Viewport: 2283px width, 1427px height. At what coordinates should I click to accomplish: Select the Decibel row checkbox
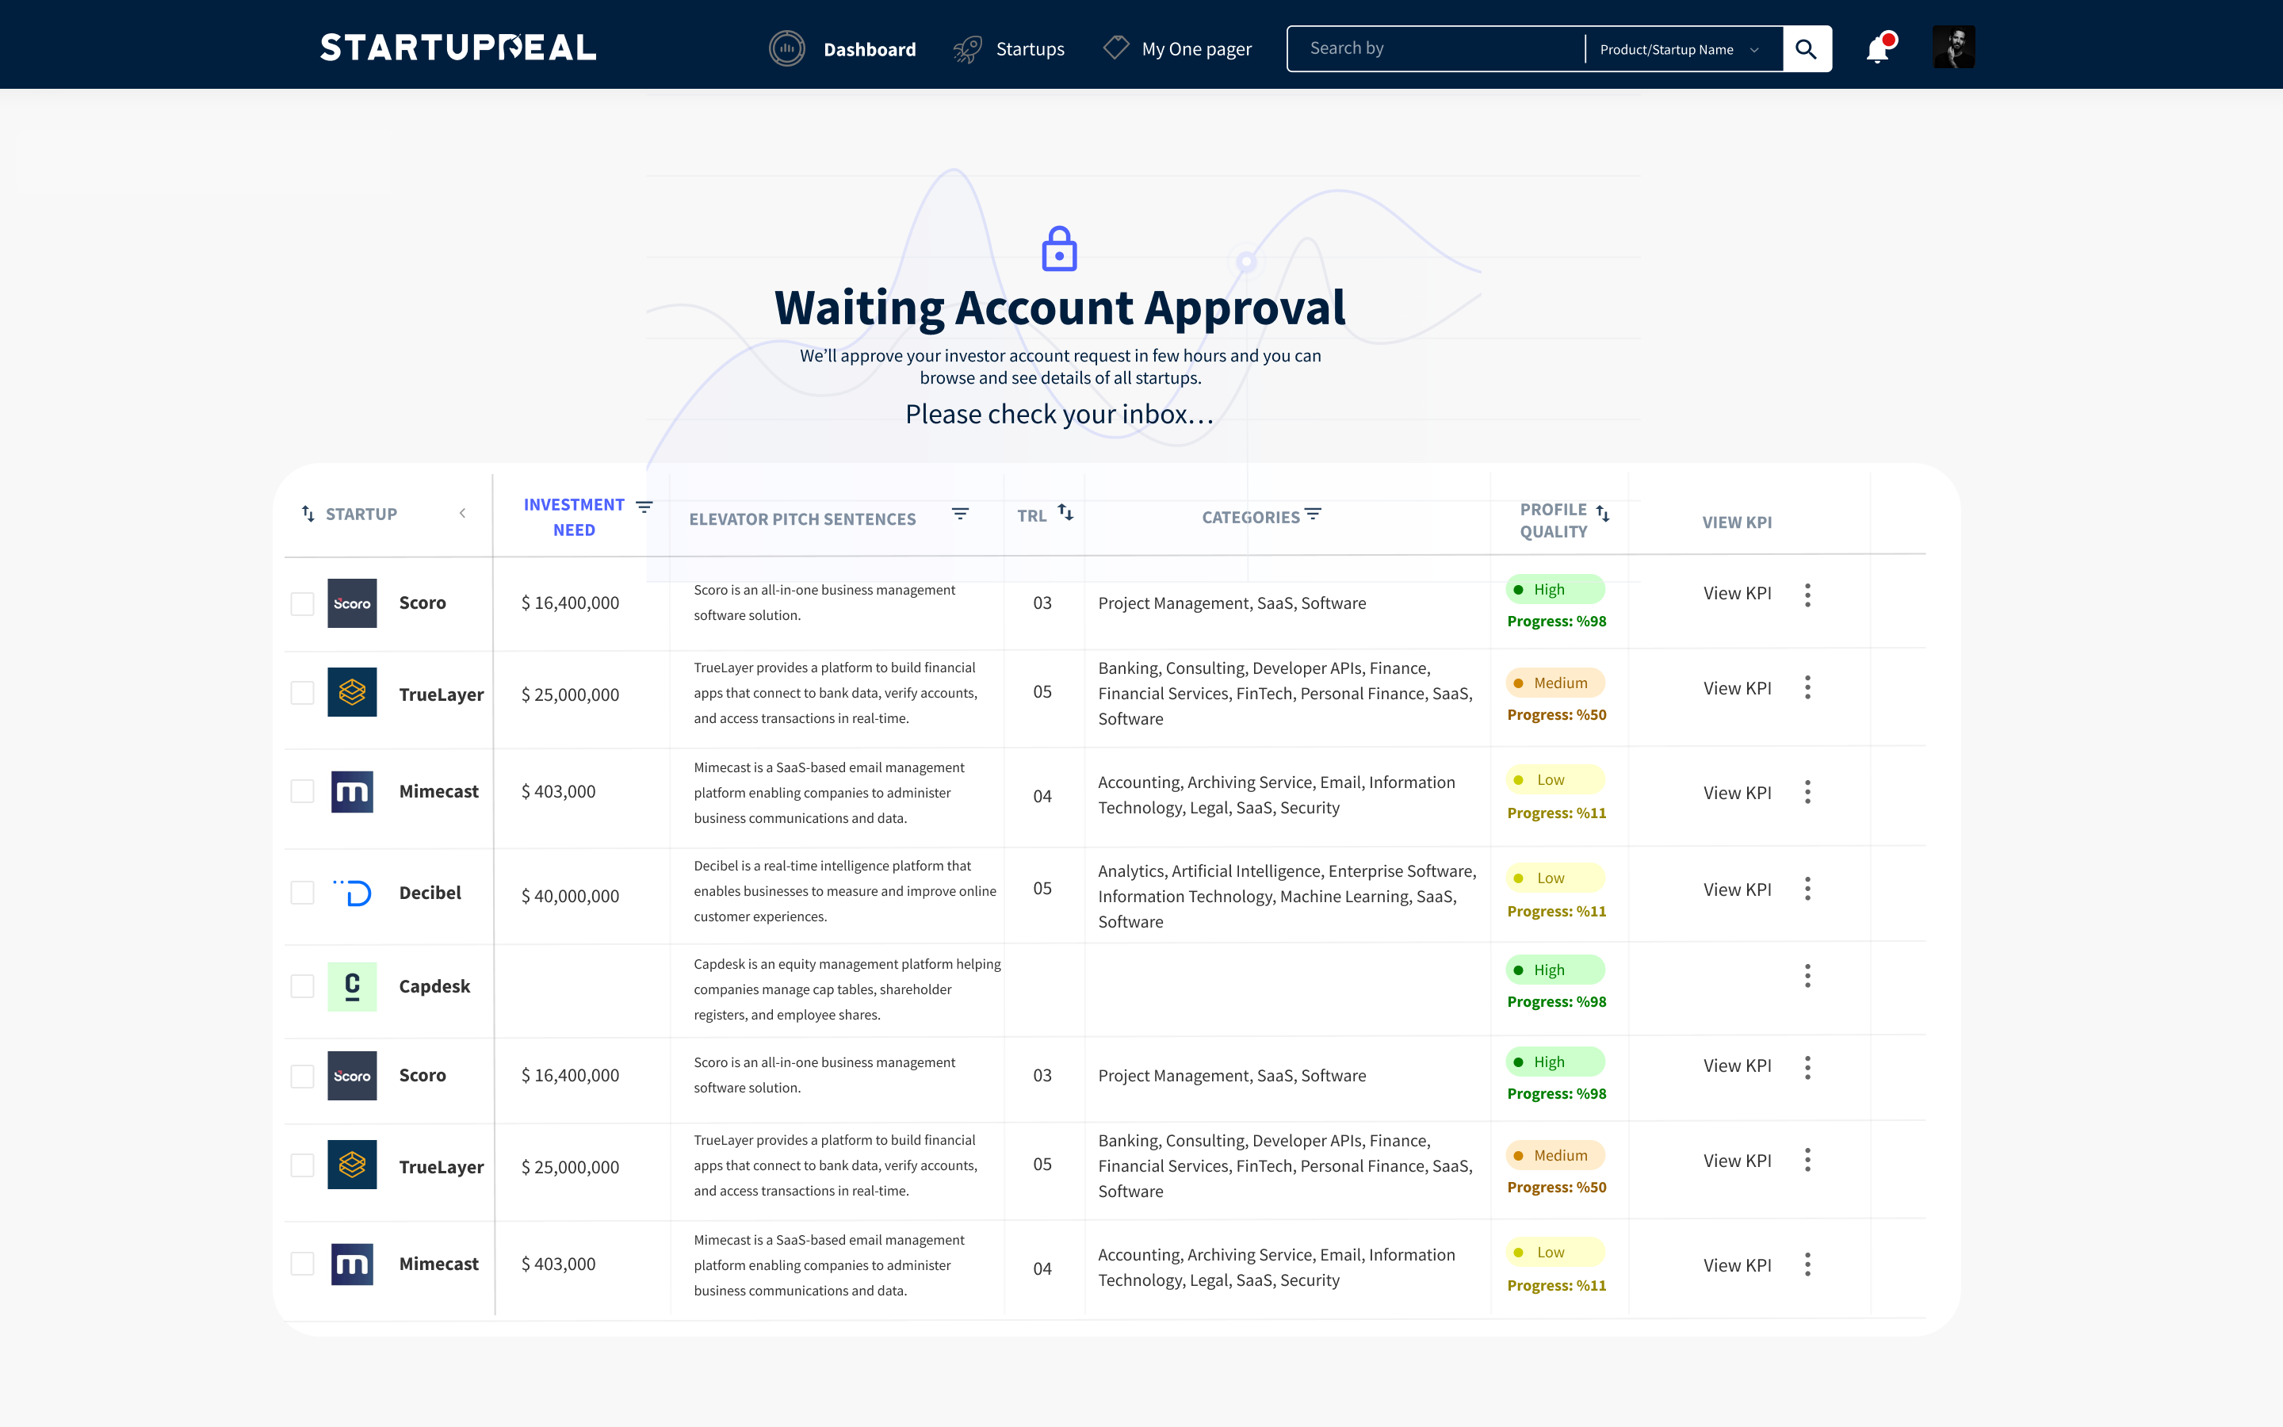click(302, 893)
